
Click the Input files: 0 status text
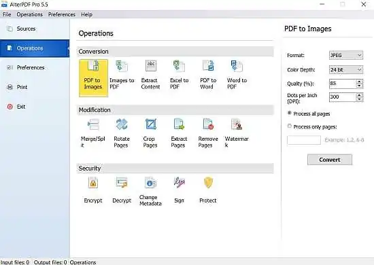[15, 262]
